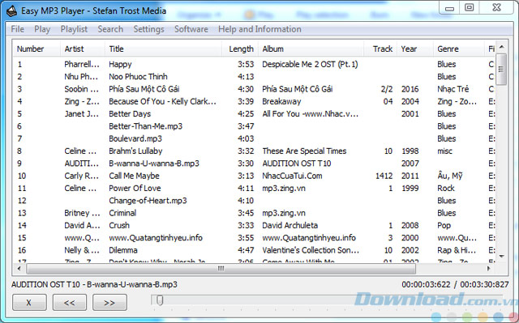Open the Help and Information menu
The height and width of the screenshot is (323, 519).
(x=259, y=29)
